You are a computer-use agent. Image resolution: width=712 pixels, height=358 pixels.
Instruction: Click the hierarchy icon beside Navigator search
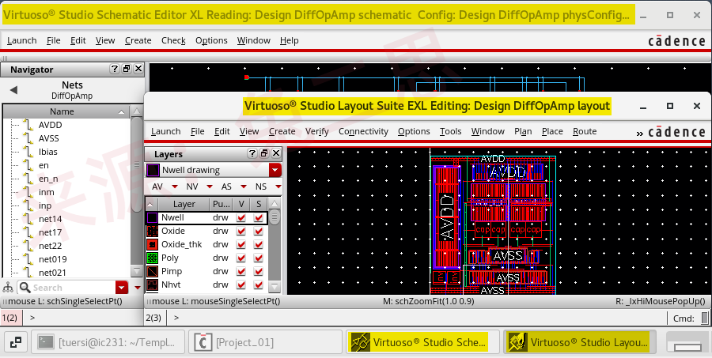8,287
